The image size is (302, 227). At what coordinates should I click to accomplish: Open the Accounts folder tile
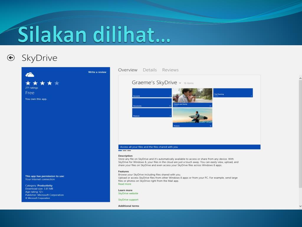pos(152,93)
